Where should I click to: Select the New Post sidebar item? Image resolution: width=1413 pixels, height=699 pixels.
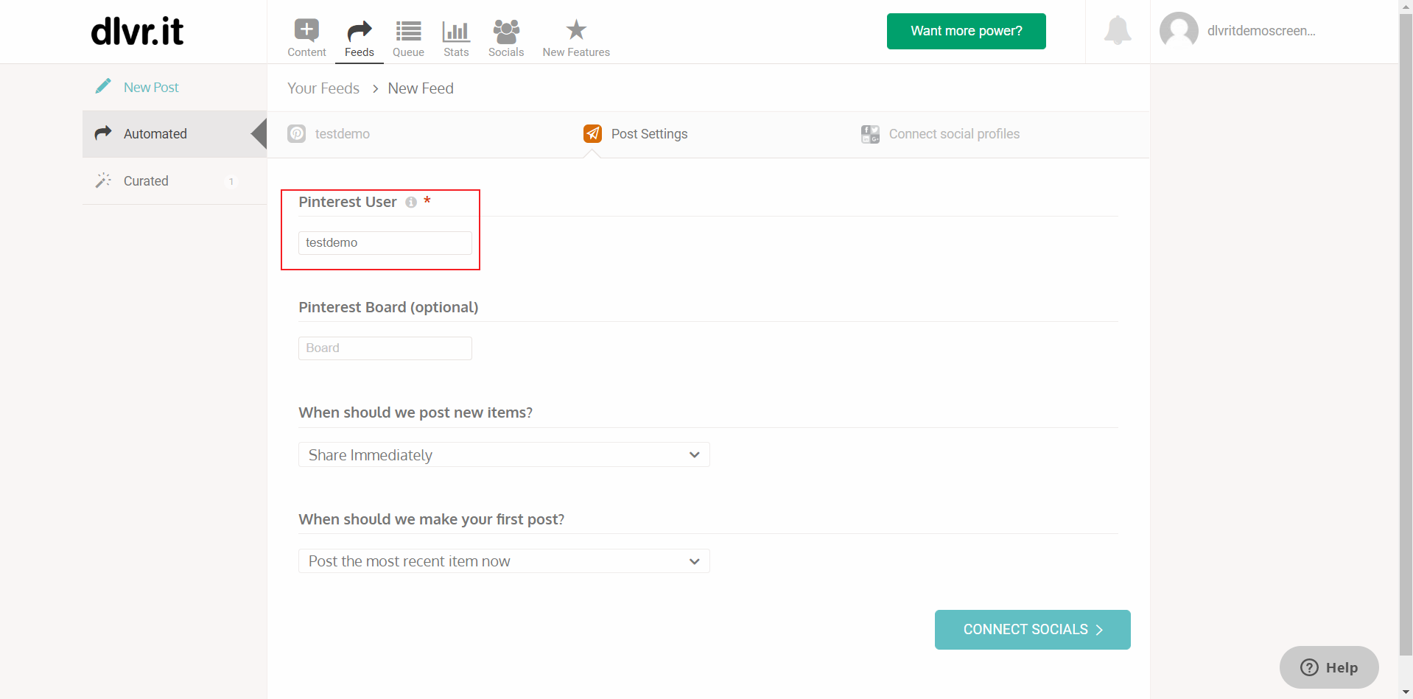[175, 87]
